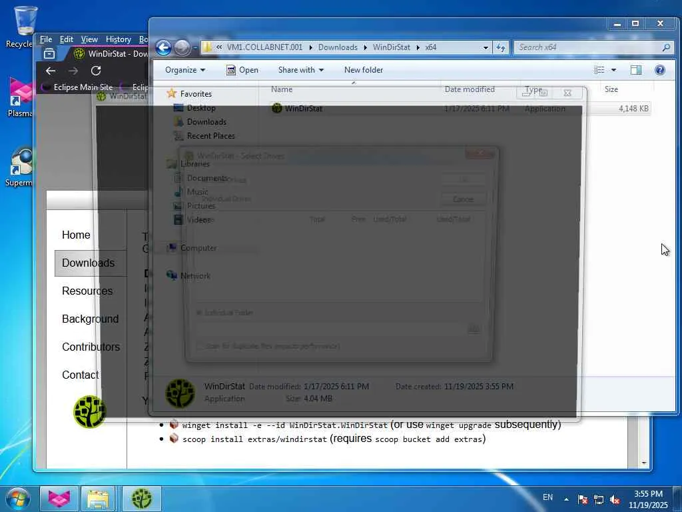
Task: Click the Change your view icon in Explorer
Action: 599,70
